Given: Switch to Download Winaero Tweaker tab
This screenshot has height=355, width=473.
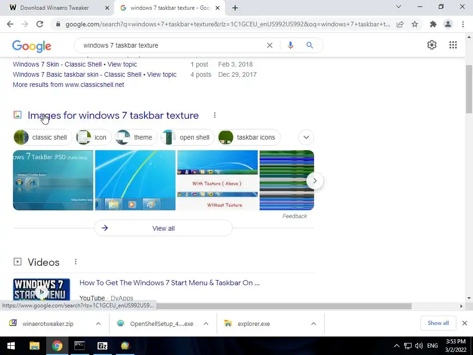Looking at the screenshot, I should pos(55,8).
